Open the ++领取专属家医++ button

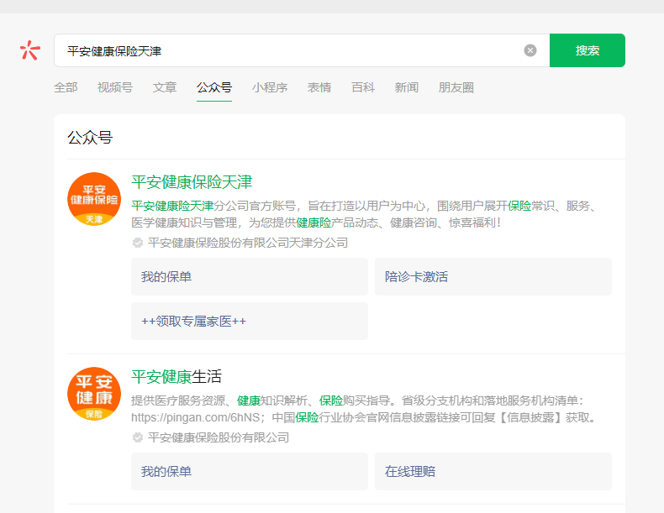coord(250,321)
